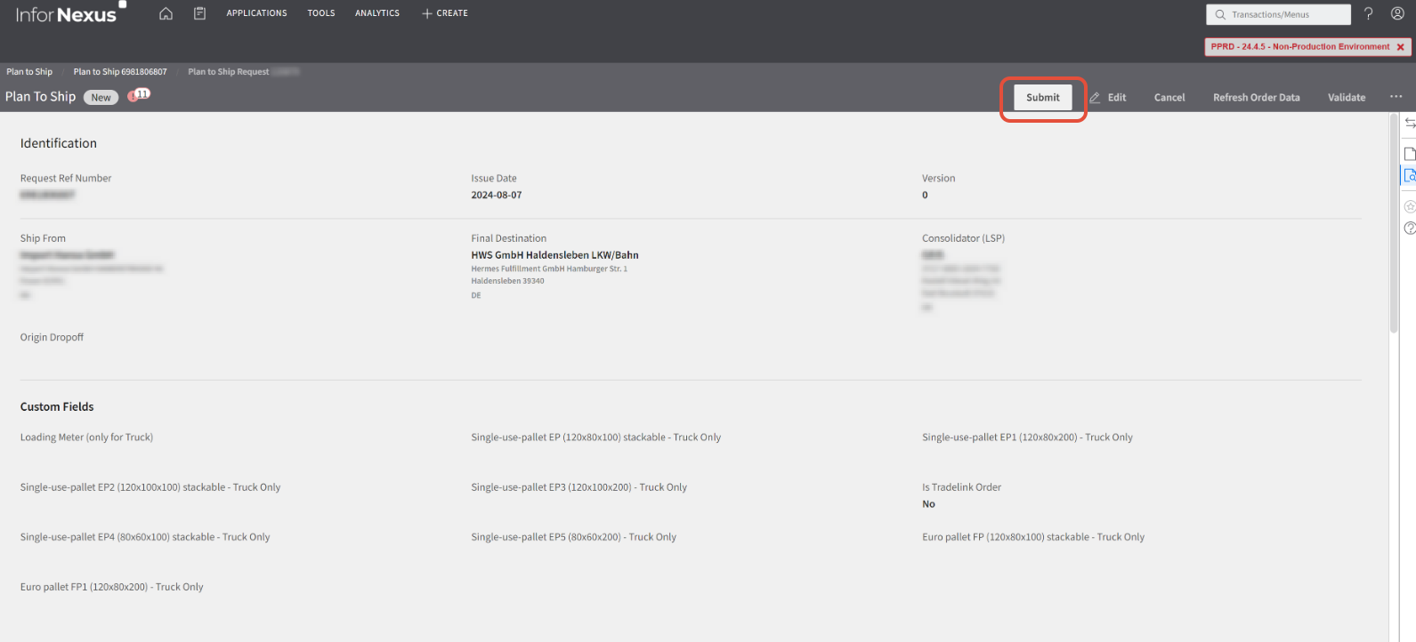The height and width of the screenshot is (642, 1416).
Task: Open the Create menu
Action: 445,13
